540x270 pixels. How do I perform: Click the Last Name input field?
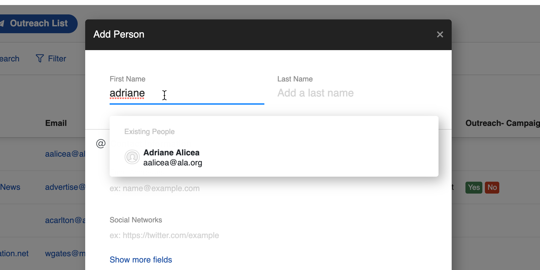coord(354,93)
